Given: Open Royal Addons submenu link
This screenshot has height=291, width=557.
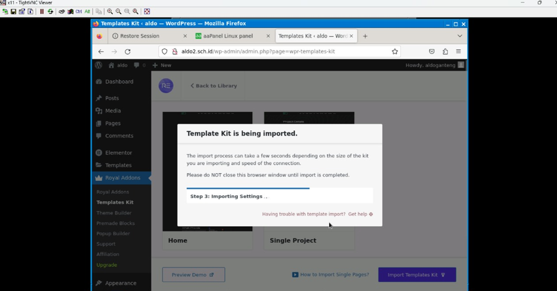Looking at the screenshot, I should point(112,192).
